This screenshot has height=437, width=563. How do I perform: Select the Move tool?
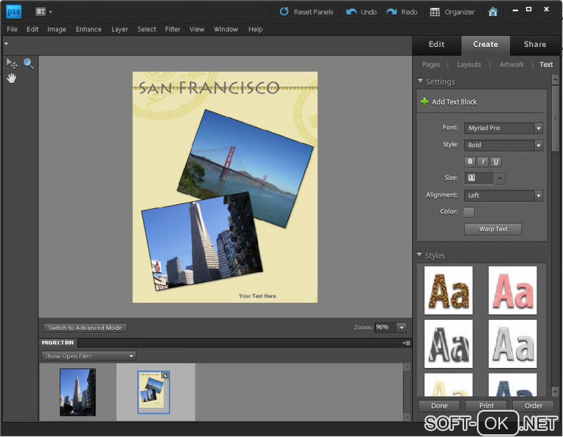point(12,64)
